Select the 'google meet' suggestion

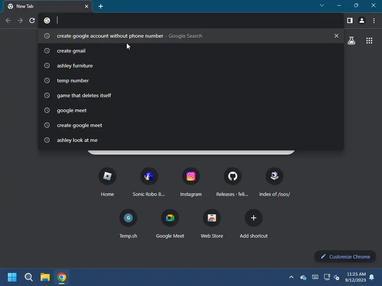click(x=191, y=110)
